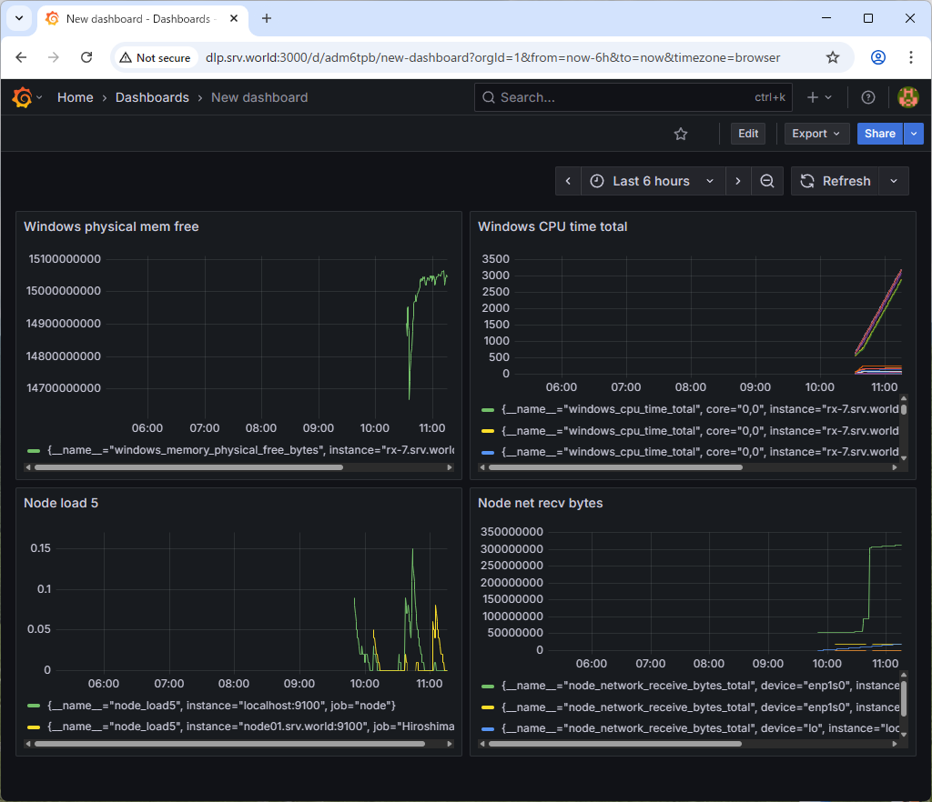
Task: Open the Last 6 hours time picker
Action: pos(653,181)
